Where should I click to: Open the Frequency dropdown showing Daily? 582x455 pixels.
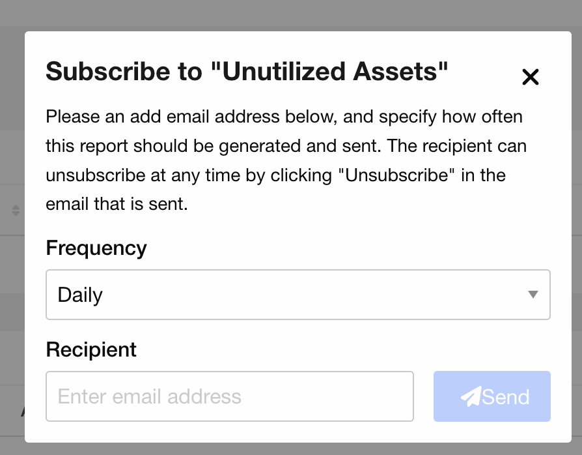tap(298, 295)
